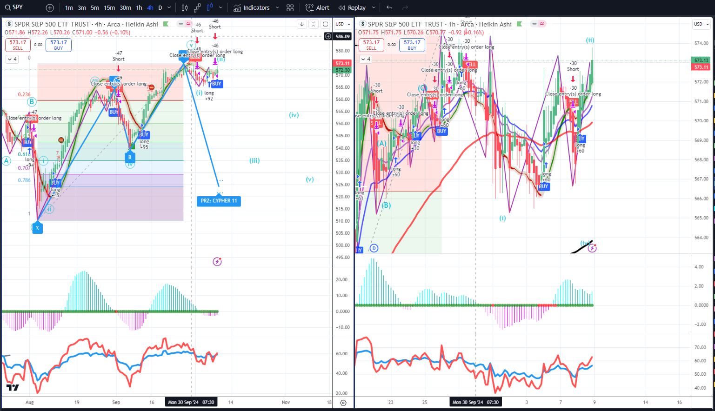This screenshot has height=411, width=715.
Task: Click the green flag icon in 1h chart header
Action: (520, 24)
